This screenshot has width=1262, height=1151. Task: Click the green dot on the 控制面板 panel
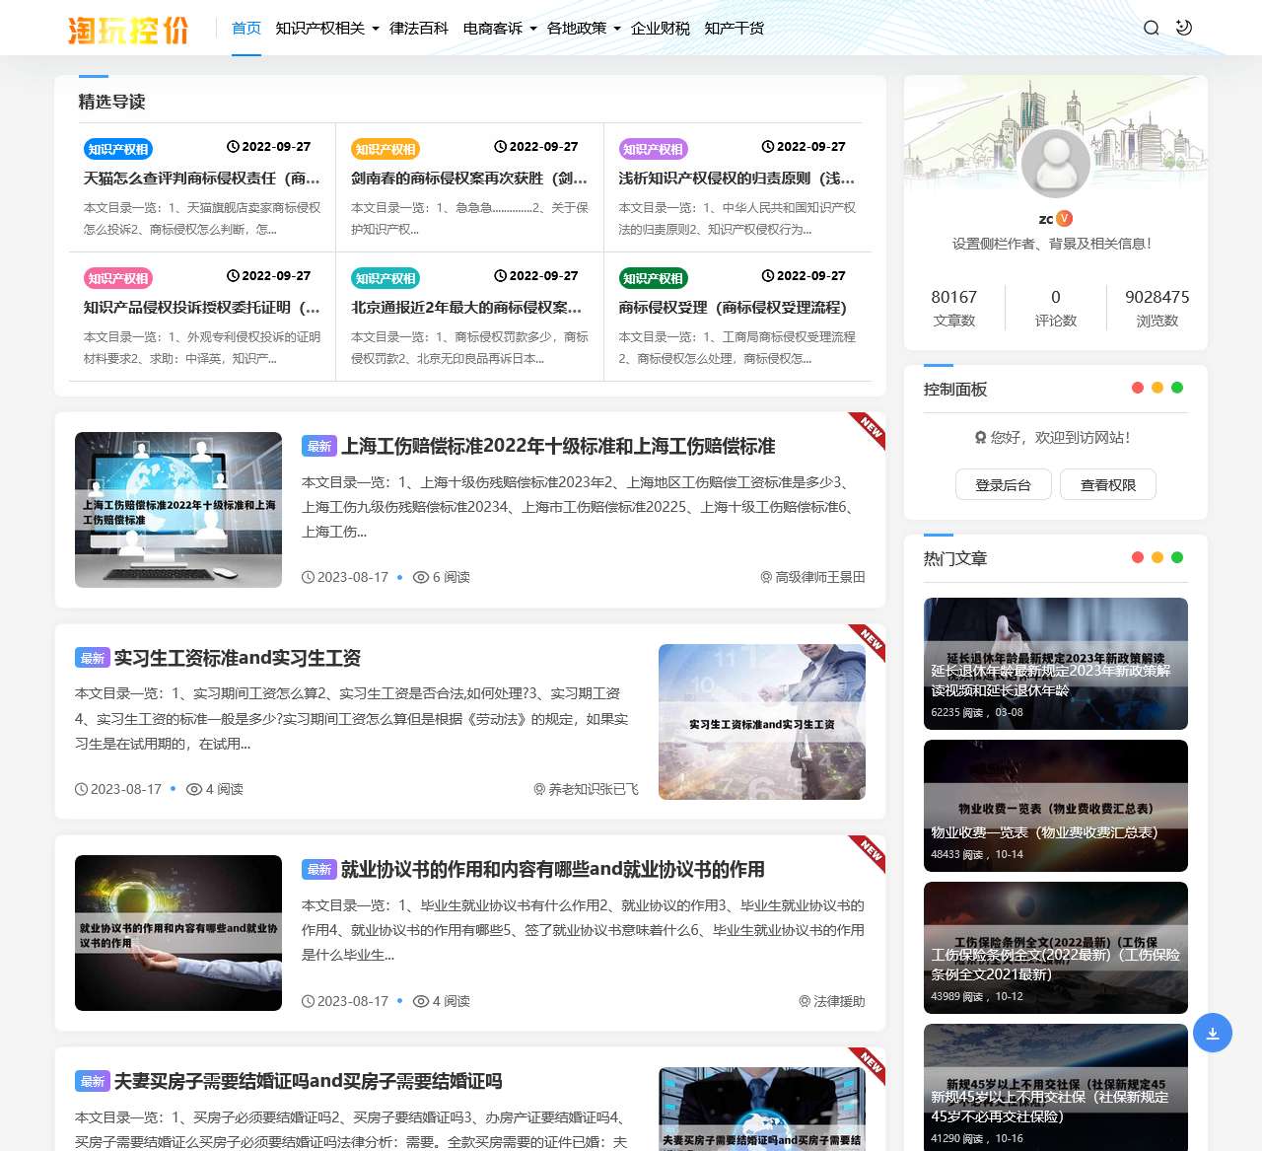1177,389
